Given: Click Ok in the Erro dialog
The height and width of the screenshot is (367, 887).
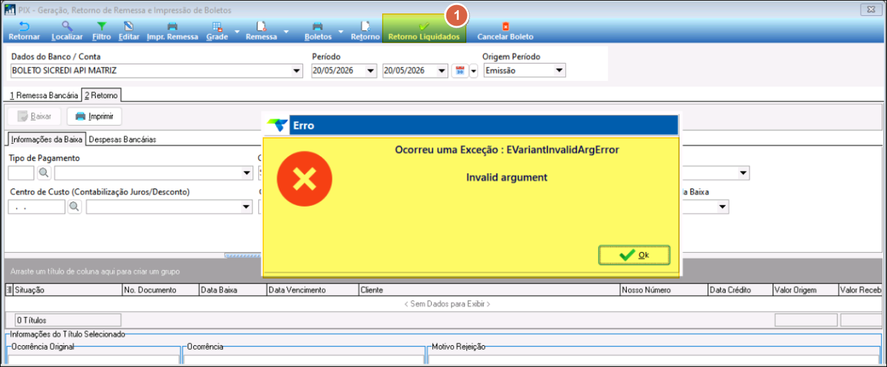Looking at the screenshot, I should (x=635, y=255).
